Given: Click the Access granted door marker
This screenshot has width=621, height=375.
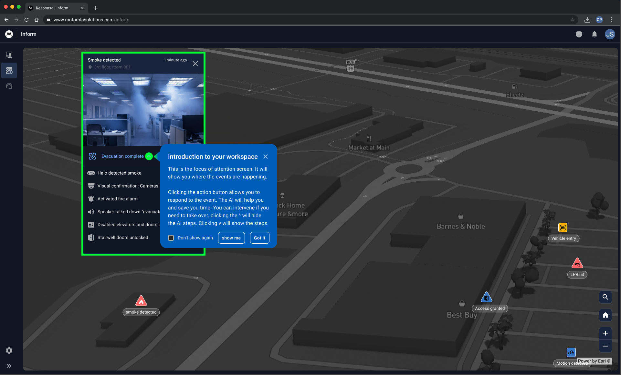Looking at the screenshot, I should point(486,298).
